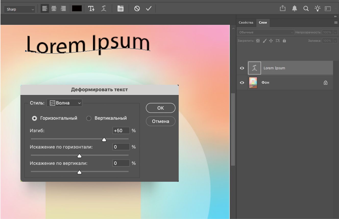Hide the Lorem Ipsum layer with eye icon

pos(242,68)
